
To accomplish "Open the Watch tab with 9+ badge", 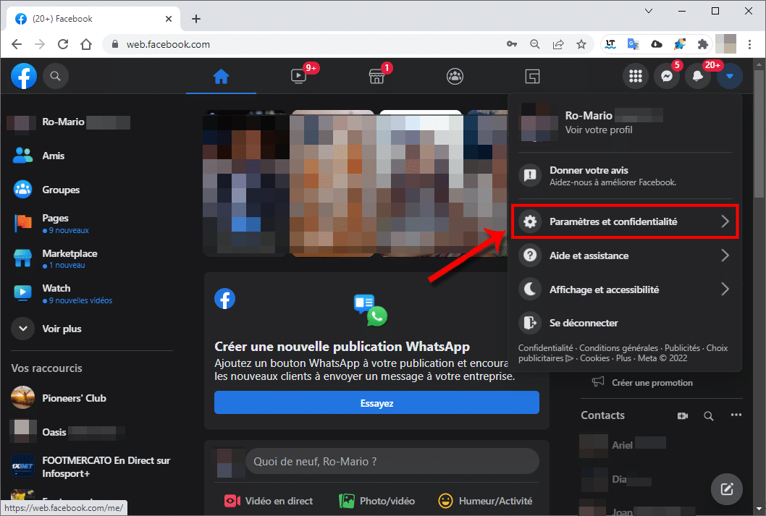I will click(x=299, y=76).
